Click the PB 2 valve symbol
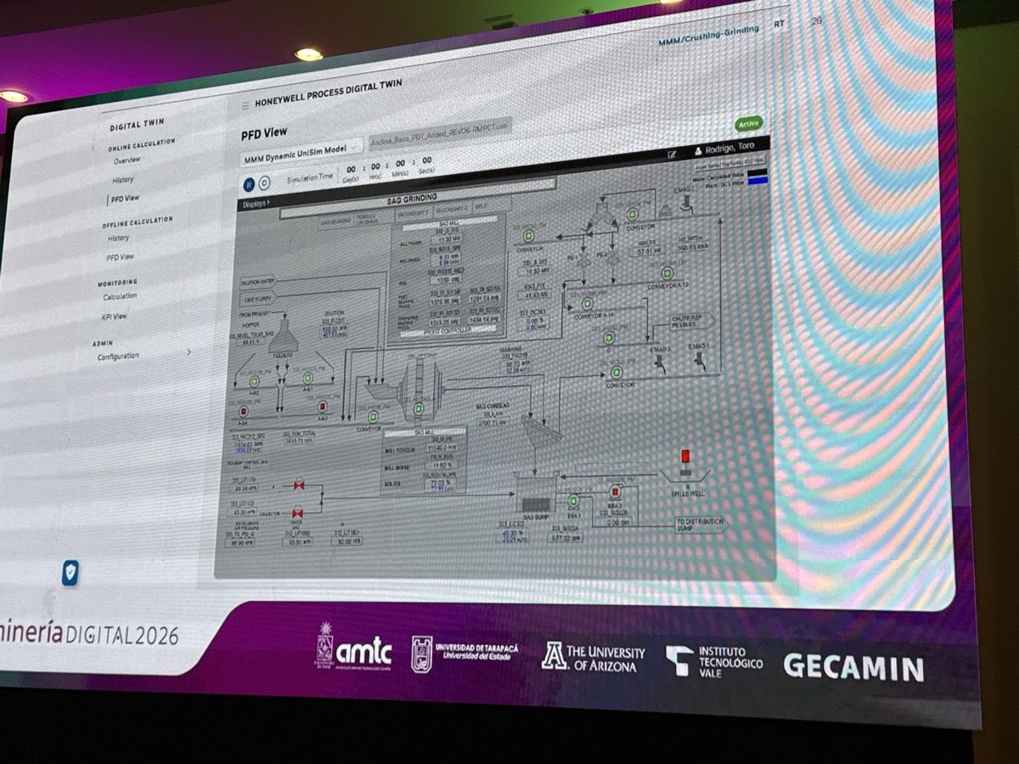The height and width of the screenshot is (764, 1019). [613, 260]
